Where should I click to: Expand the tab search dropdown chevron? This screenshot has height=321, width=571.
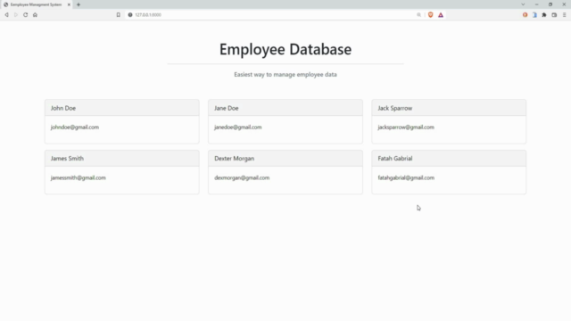coord(523,4)
